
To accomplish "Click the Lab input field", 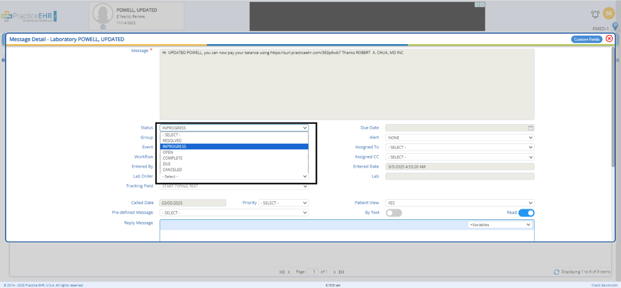I will 460,177.
